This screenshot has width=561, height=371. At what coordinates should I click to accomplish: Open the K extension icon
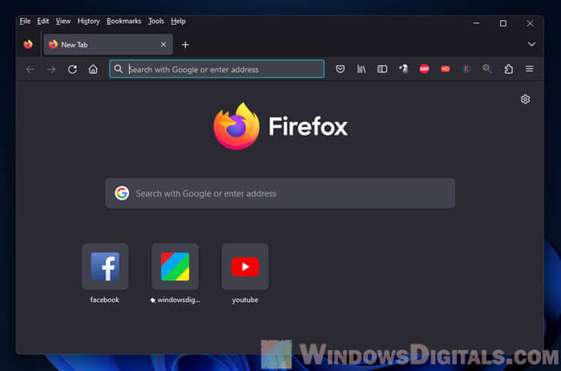pos(466,69)
